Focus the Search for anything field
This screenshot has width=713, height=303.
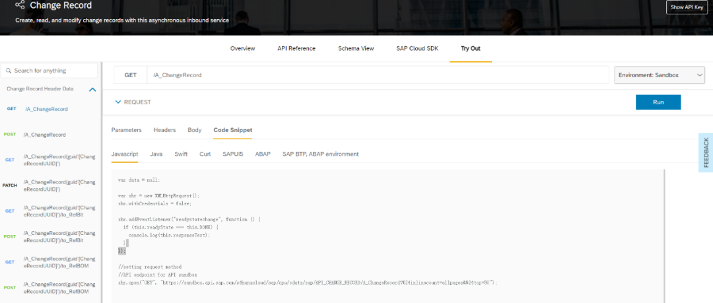pyautogui.click(x=49, y=71)
